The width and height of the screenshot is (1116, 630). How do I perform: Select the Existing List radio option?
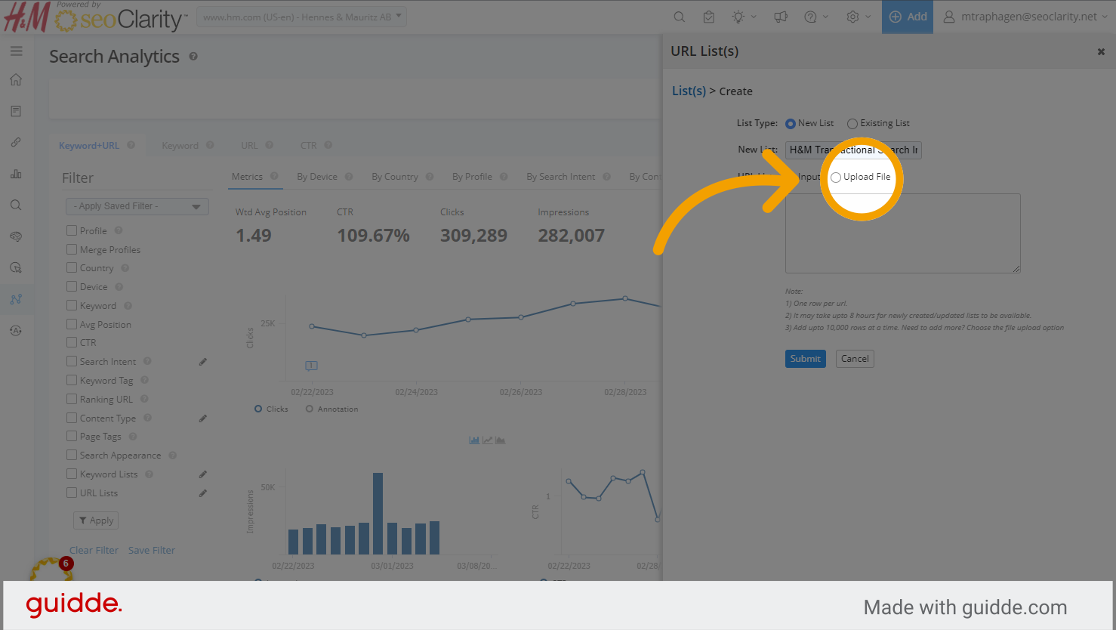tap(852, 124)
